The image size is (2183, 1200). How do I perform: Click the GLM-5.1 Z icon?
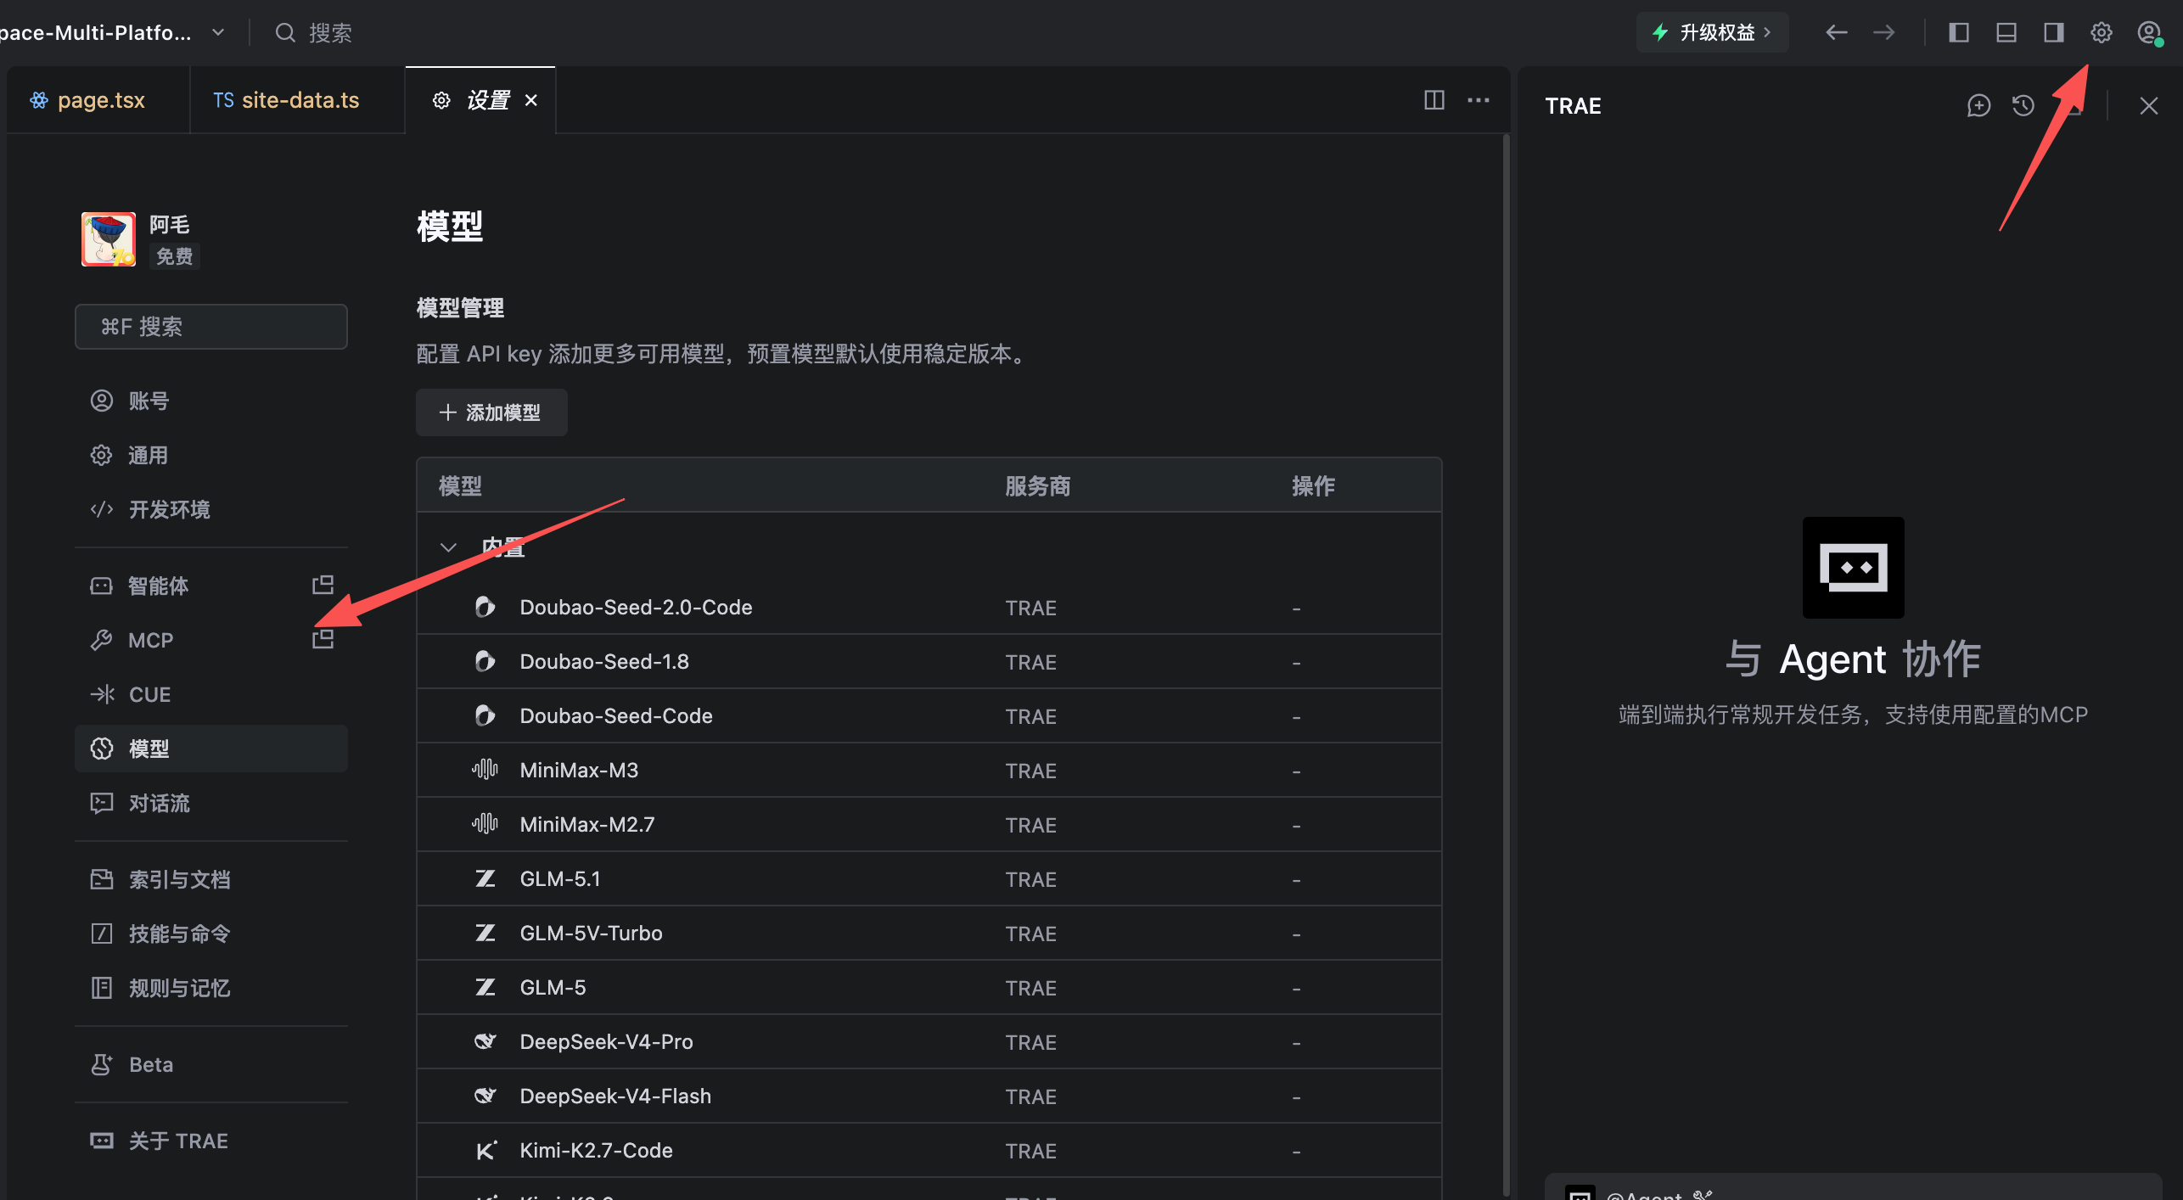pyautogui.click(x=485, y=879)
